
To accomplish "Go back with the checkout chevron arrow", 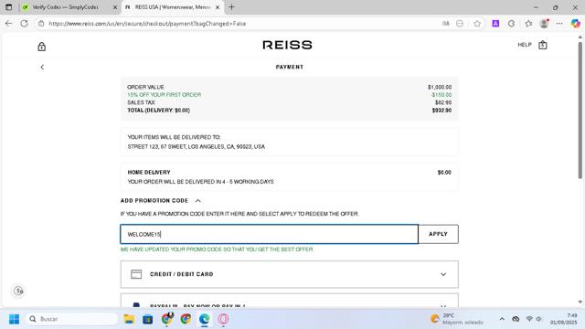I will pos(42,67).
